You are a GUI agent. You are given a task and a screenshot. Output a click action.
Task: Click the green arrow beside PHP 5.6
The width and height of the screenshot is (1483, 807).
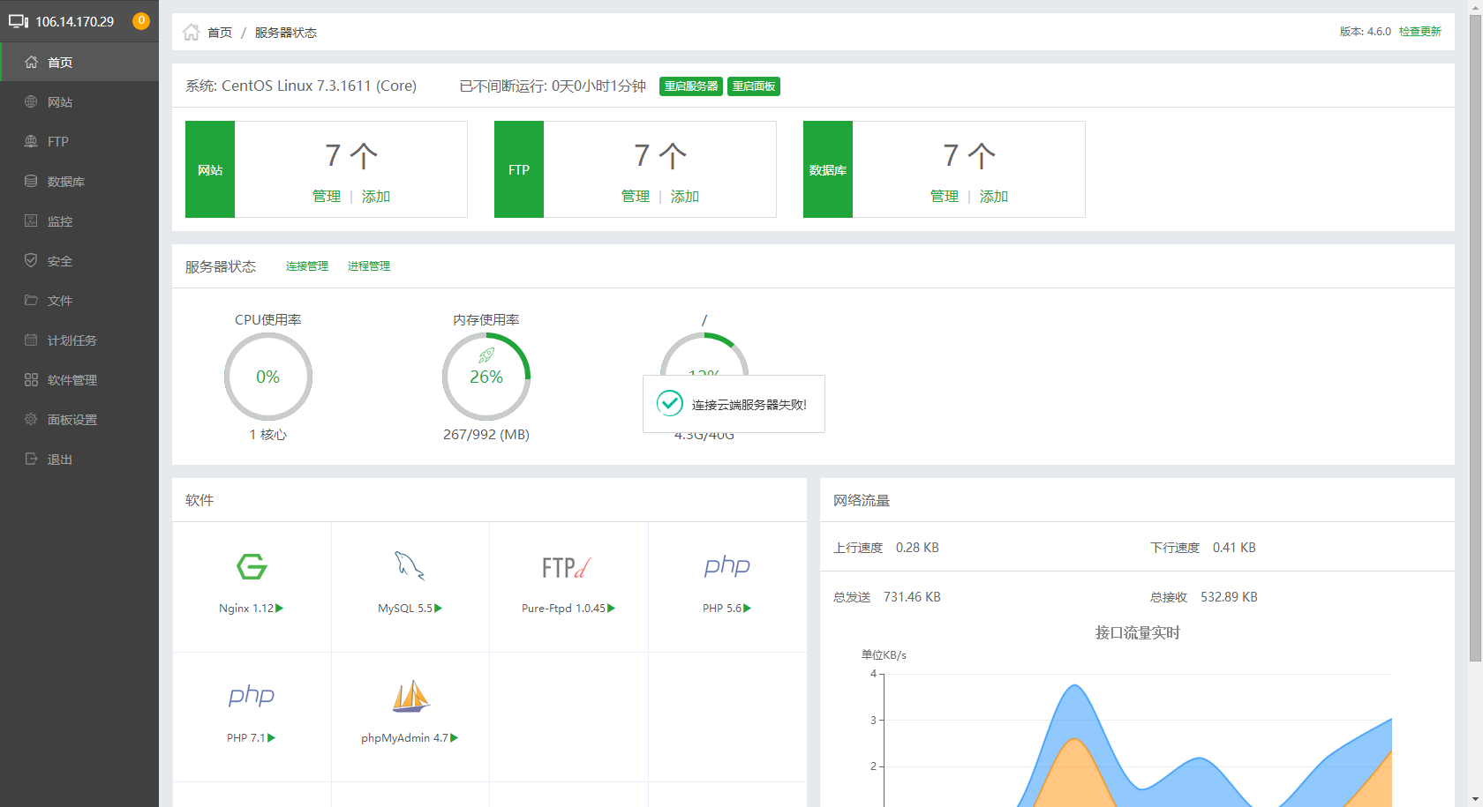(x=748, y=609)
